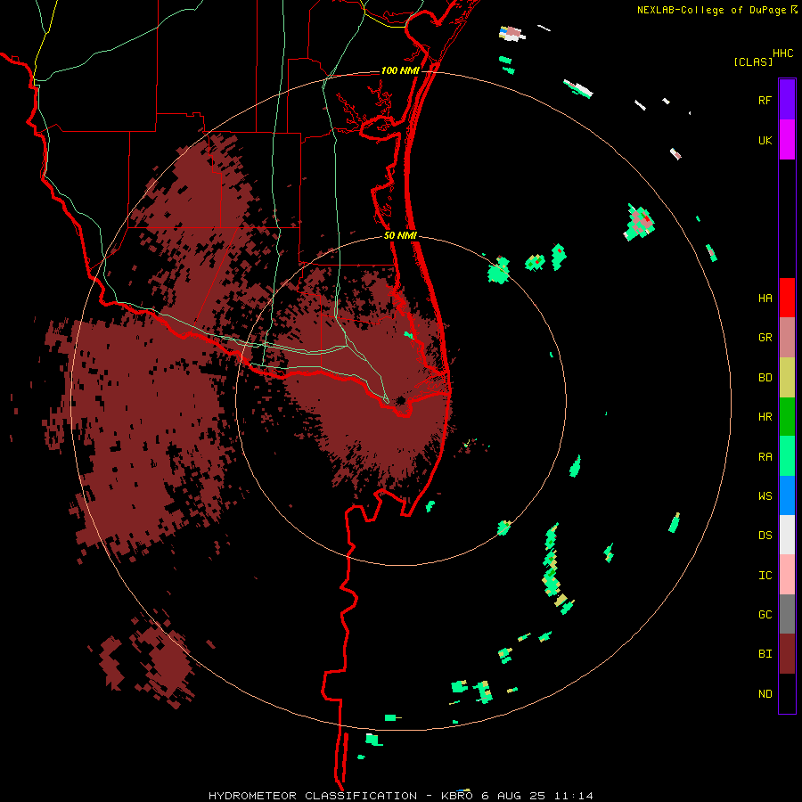Select the HA legend label

pyautogui.click(x=765, y=299)
